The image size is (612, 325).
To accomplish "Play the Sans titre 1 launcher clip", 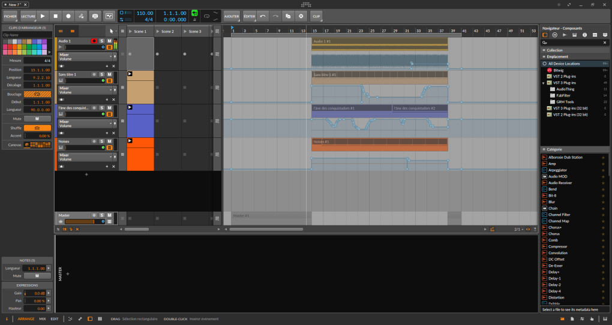I will pos(130,74).
